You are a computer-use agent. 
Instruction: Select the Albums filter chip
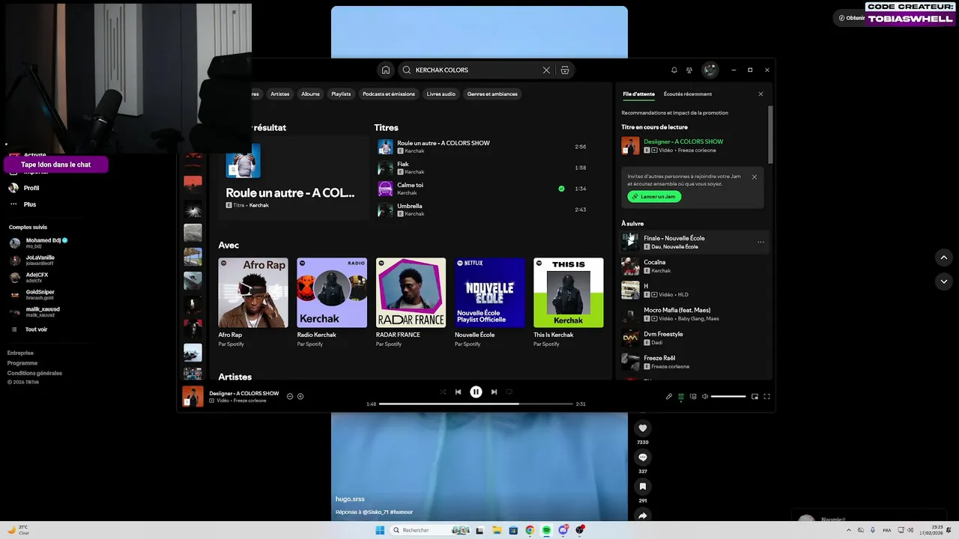click(x=310, y=94)
